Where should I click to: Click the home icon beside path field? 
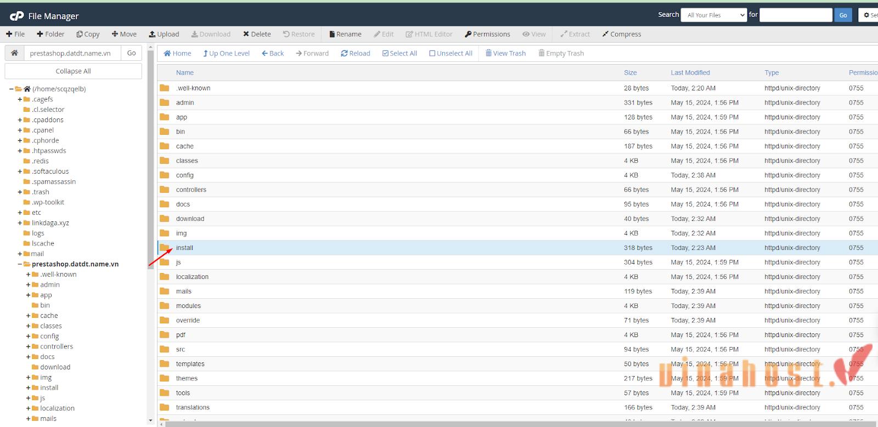(x=15, y=53)
